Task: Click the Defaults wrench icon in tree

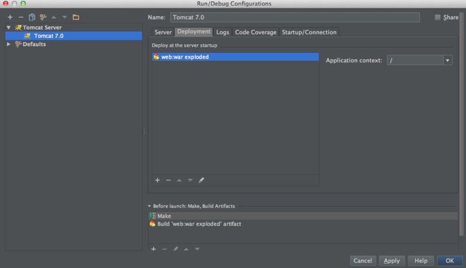Action: [x=19, y=44]
